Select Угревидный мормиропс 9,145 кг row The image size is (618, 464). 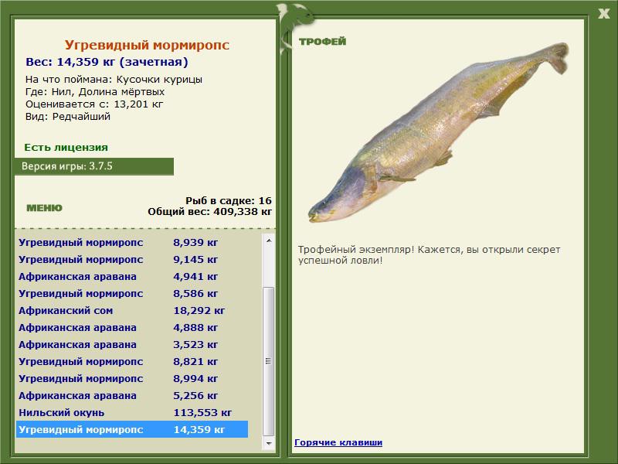coord(132,259)
